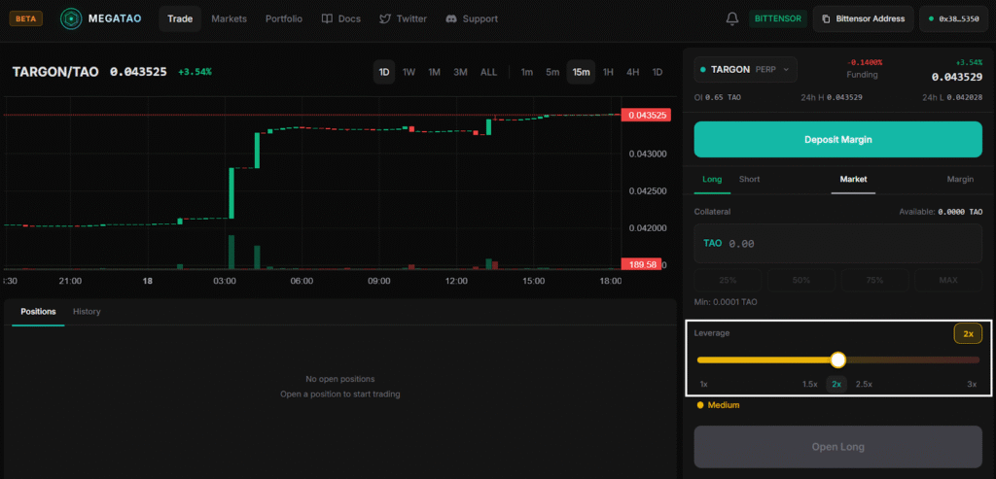Open Docs via the book icon
The image size is (996, 479).
[327, 18]
